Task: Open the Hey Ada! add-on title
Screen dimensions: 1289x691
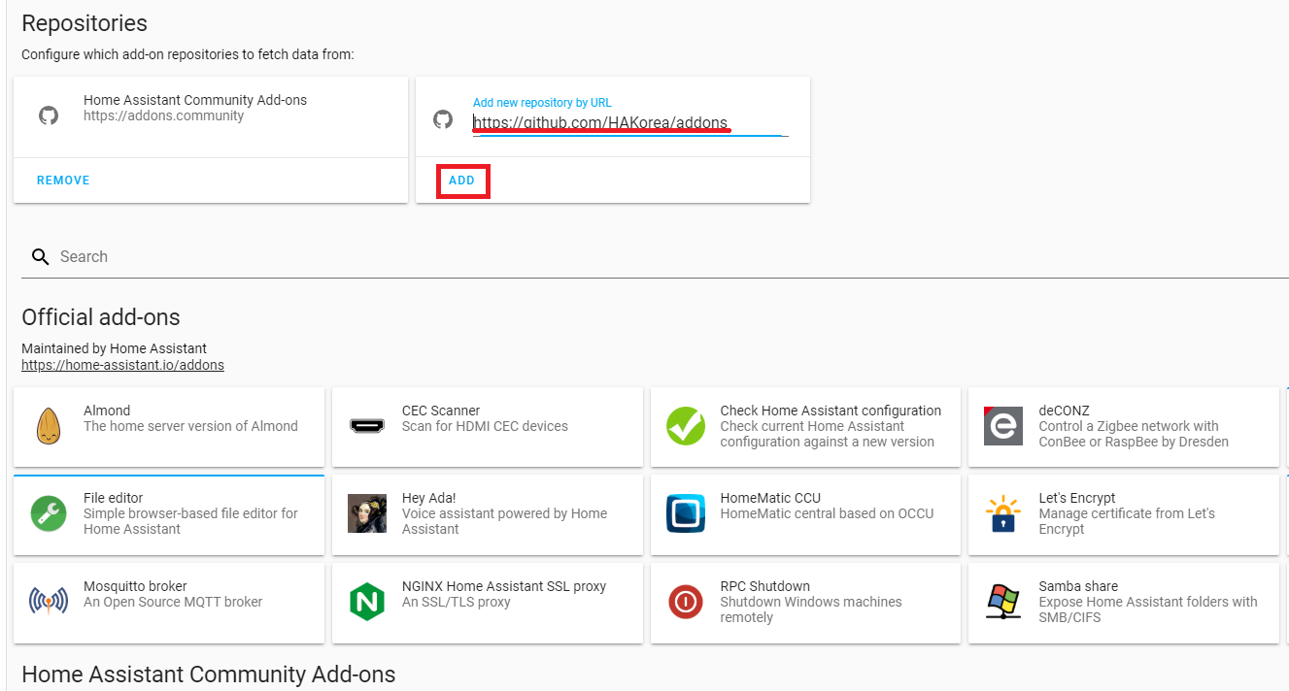Action: 430,498
